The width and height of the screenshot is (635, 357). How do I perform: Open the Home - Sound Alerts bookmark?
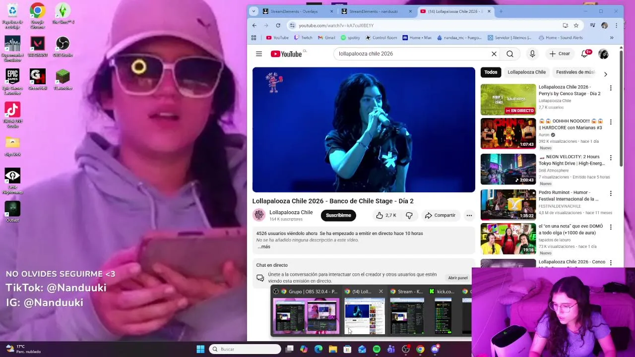pos(561,38)
